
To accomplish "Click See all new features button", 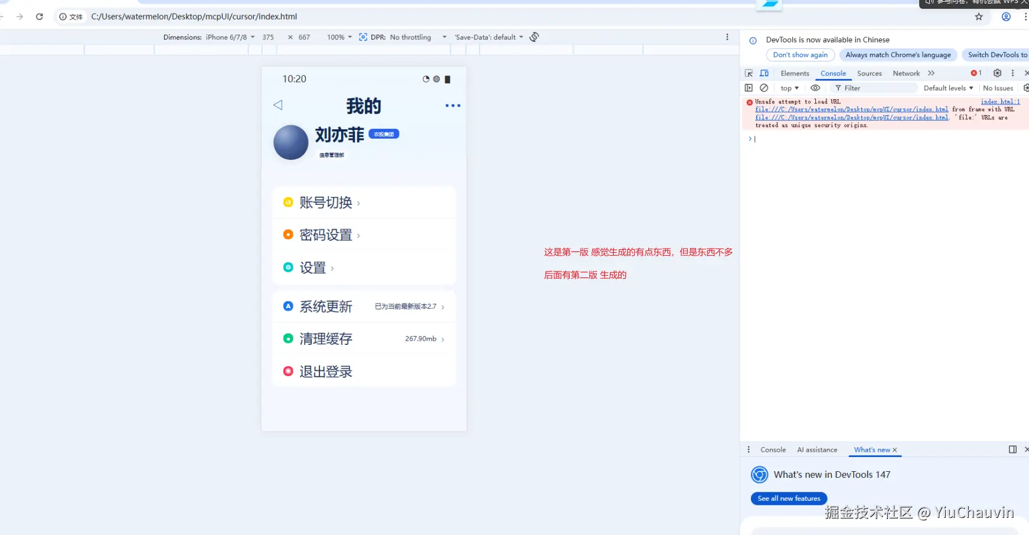I will coord(789,498).
